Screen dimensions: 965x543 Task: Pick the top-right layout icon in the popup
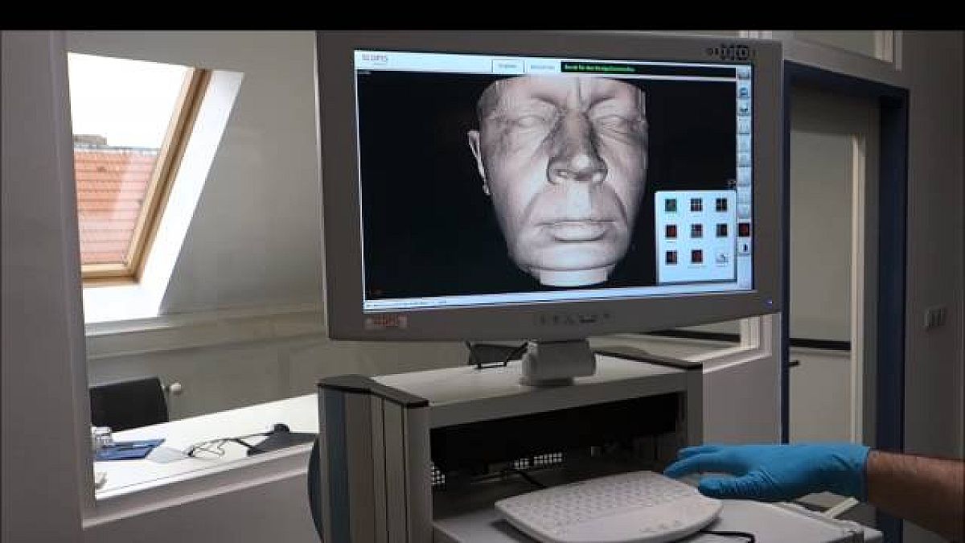pos(721,204)
